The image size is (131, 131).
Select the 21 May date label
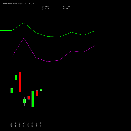coord(36,124)
